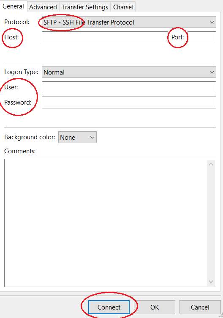Confirm with the OK button
Viewport: 223px width, 318px height.
pyautogui.click(x=155, y=307)
